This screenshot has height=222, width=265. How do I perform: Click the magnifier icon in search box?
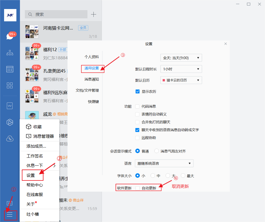pyautogui.click(x=30, y=14)
